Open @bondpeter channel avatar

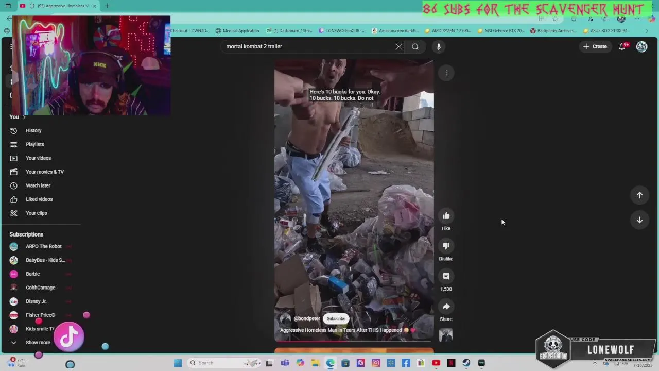click(285, 319)
